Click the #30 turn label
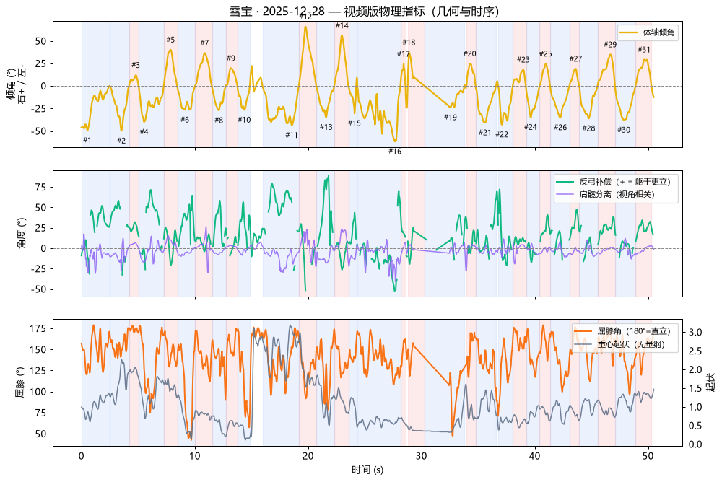Screen dimensions: 722x482 point(624,131)
